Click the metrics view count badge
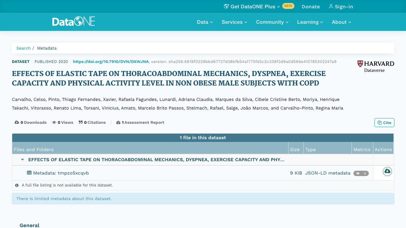 click(x=361, y=173)
